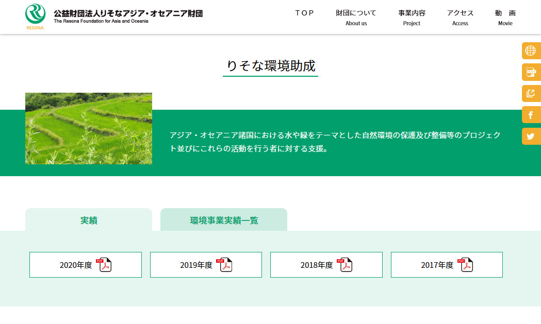The height and width of the screenshot is (324, 541).
Task: Select アクセス Access from the navigation
Action: pyautogui.click(x=460, y=17)
